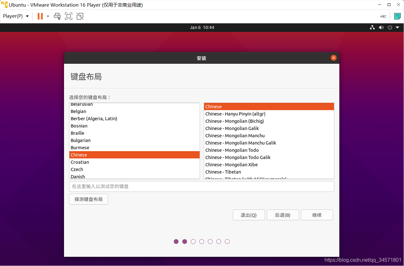Select the Chinese - Mongolian Galik row
This screenshot has height=266, width=404.
pyautogui.click(x=269, y=128)
